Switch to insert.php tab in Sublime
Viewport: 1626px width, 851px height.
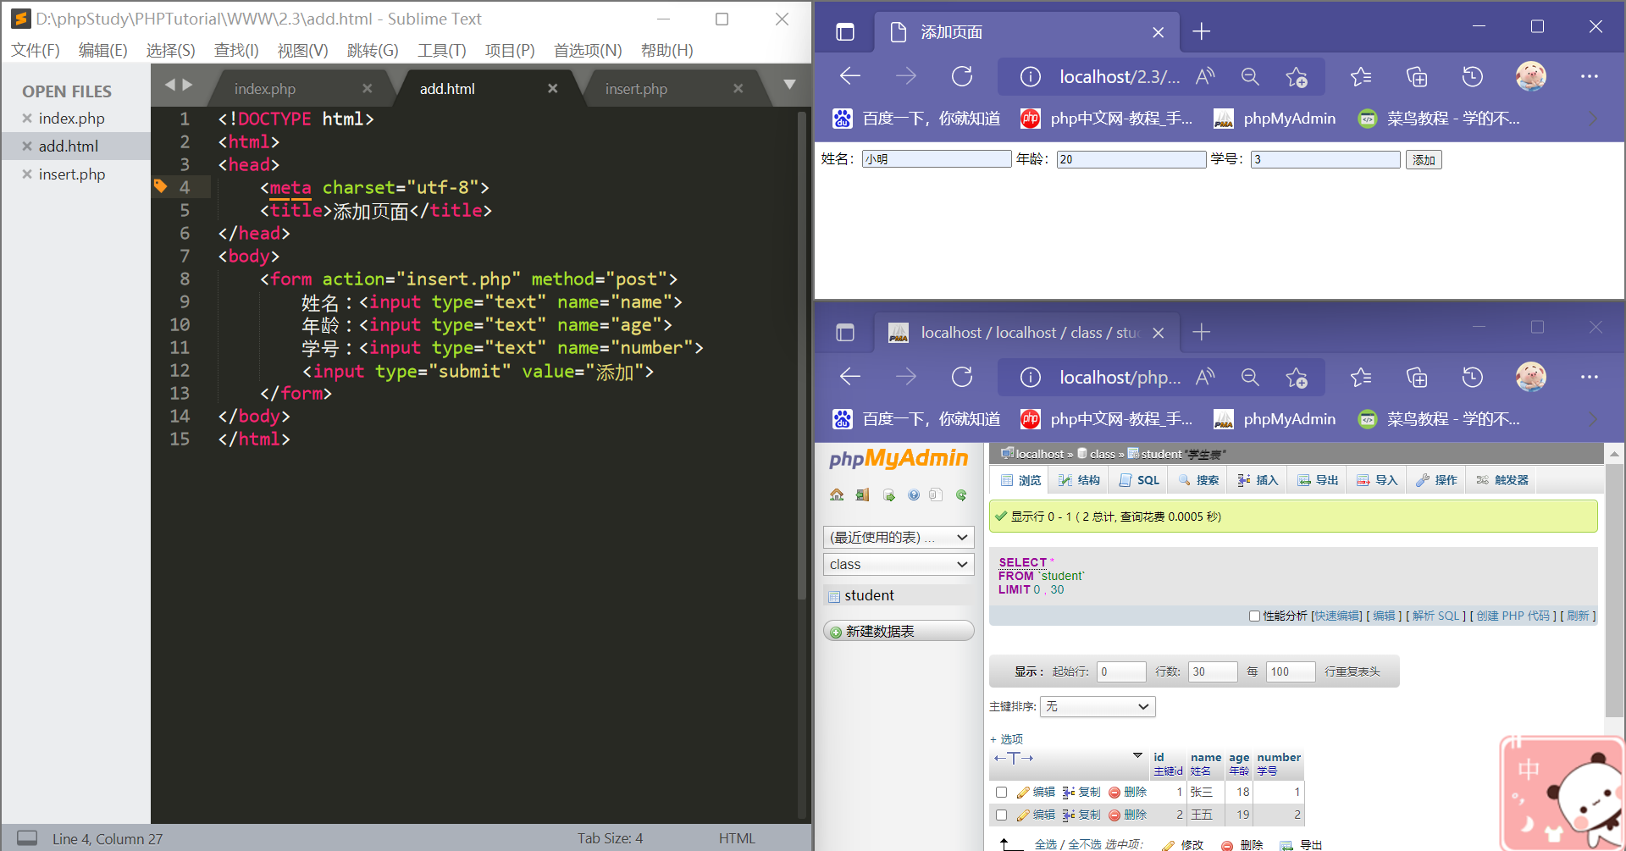(x=636, y=89)
